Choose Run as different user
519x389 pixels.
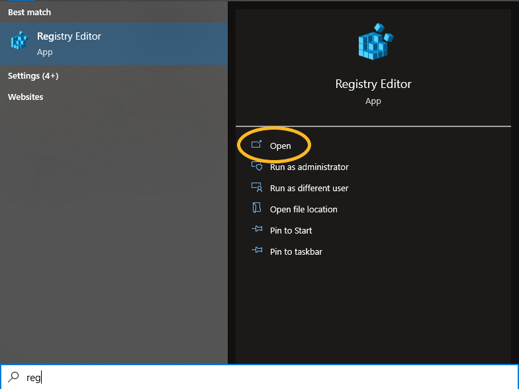click(x=309, y=188)
